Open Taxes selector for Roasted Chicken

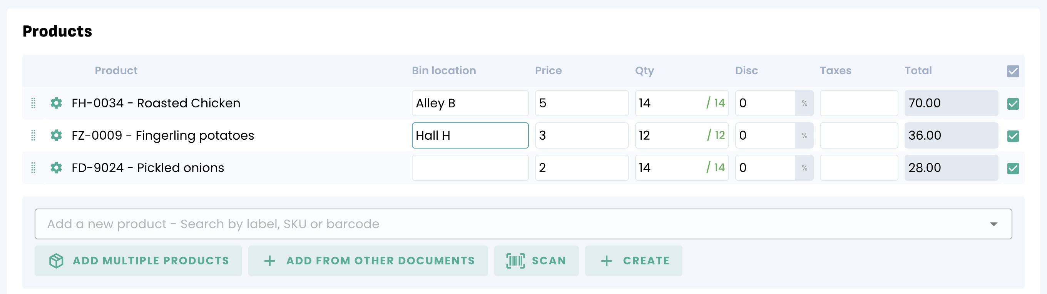coord(858,103)
